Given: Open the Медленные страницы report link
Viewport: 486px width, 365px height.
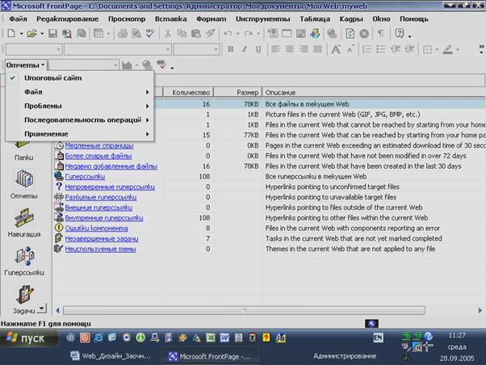Looking at the screenshot, I should tap(99, 145).
